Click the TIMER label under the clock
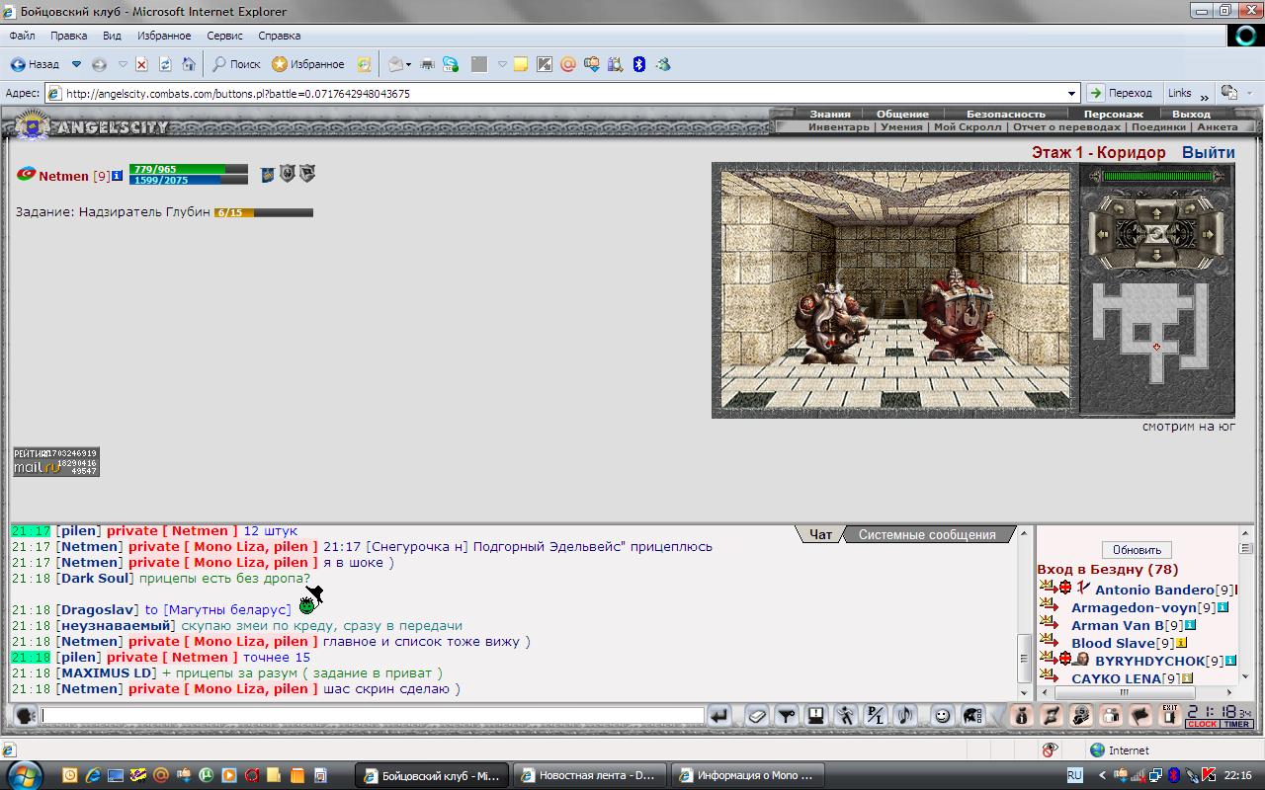This screenshot has width=1265, height=790. pos(1236,725)
